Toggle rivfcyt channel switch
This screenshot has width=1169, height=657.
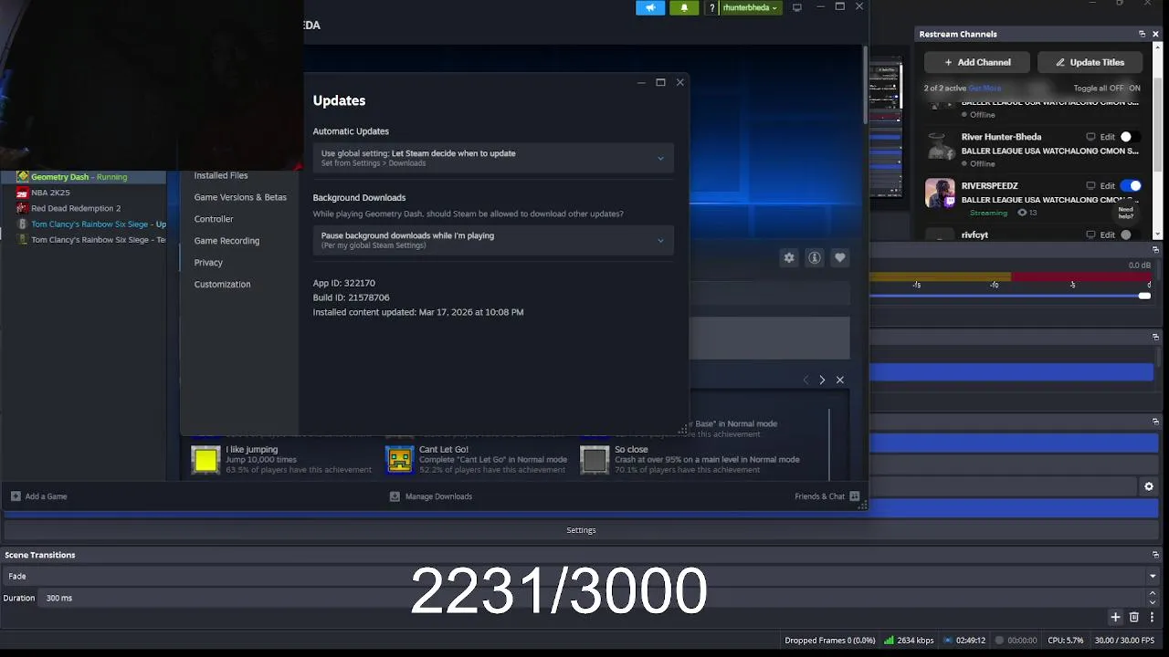click(1131, 235)
